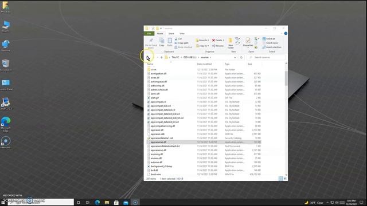The image size is (367, 206).
Task: Open Microsoft Edge desktop shortcut
Action: click(x=6, y=124)
